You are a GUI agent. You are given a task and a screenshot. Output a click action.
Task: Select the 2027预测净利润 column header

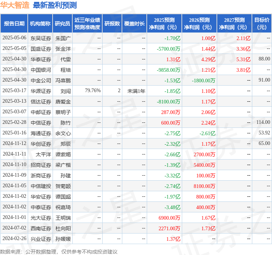(x=234, y=24)
